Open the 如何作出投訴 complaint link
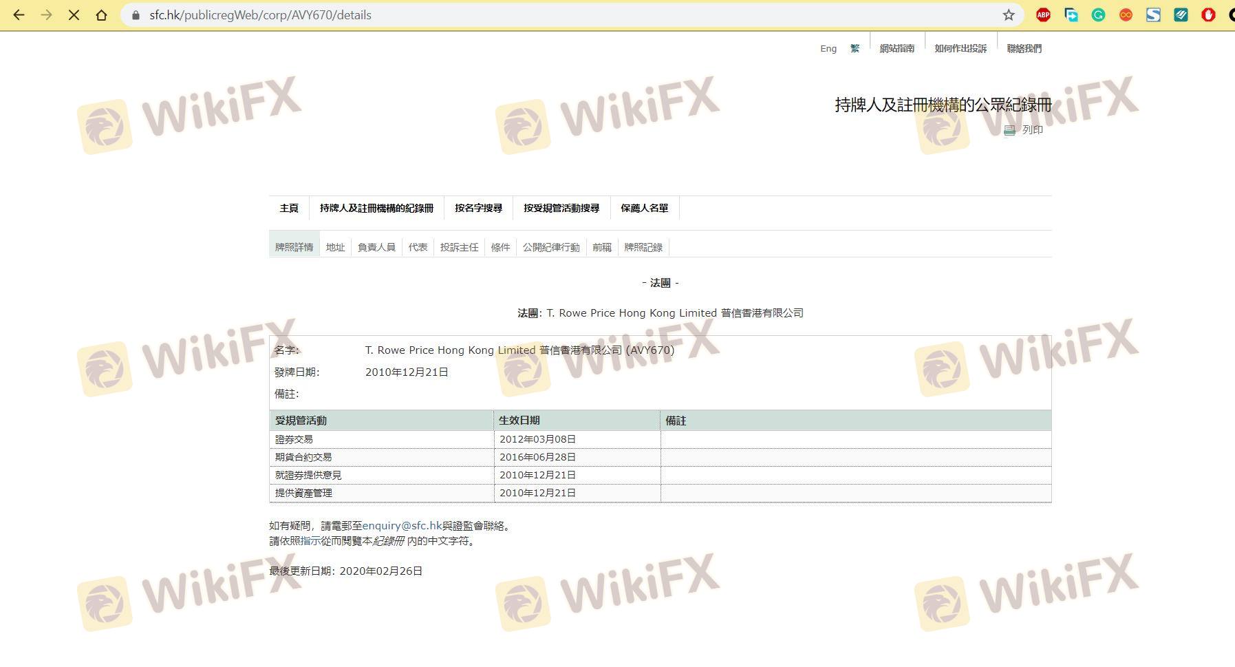 click(x=960, y=48)
